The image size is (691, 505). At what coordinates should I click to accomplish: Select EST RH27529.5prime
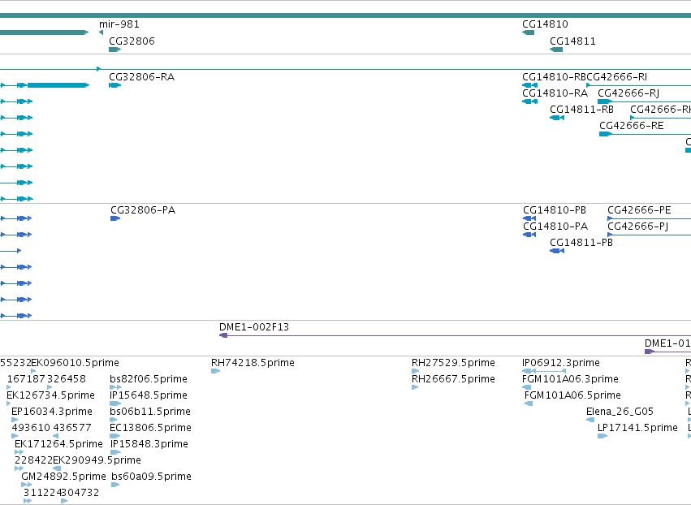[453, 363]
